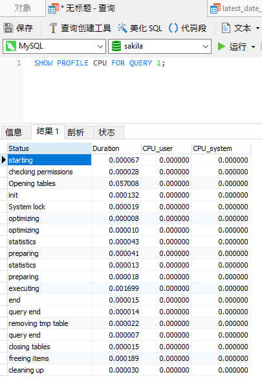Open the Query Builder tool (查询创建工具)

[x=80, y=28]
